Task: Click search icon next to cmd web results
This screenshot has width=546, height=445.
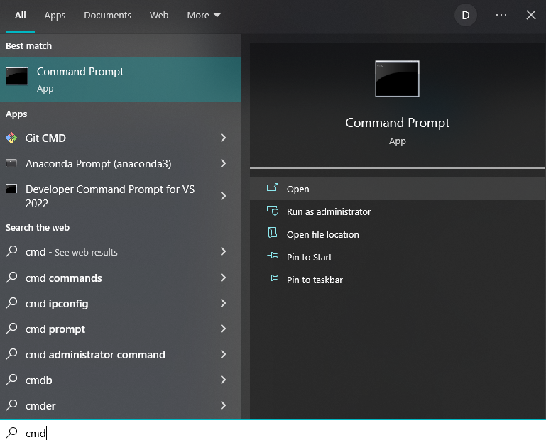Action: (x=11, y=251)
